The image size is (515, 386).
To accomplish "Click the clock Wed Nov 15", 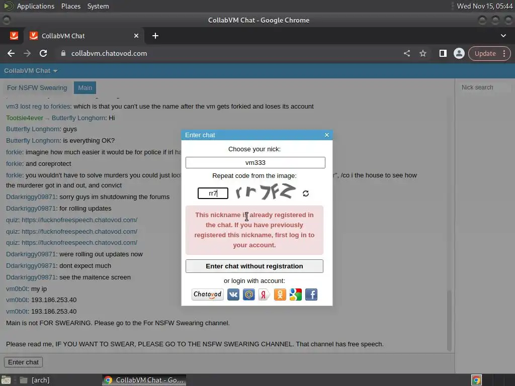I will 485,6.
